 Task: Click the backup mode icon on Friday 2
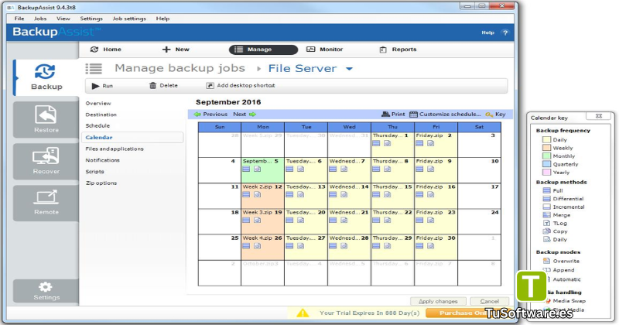click(431, 143)
